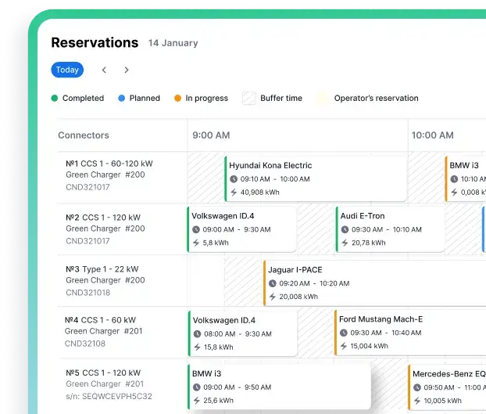Click lightning icon beside 25,6 kWh

[196, 401]
